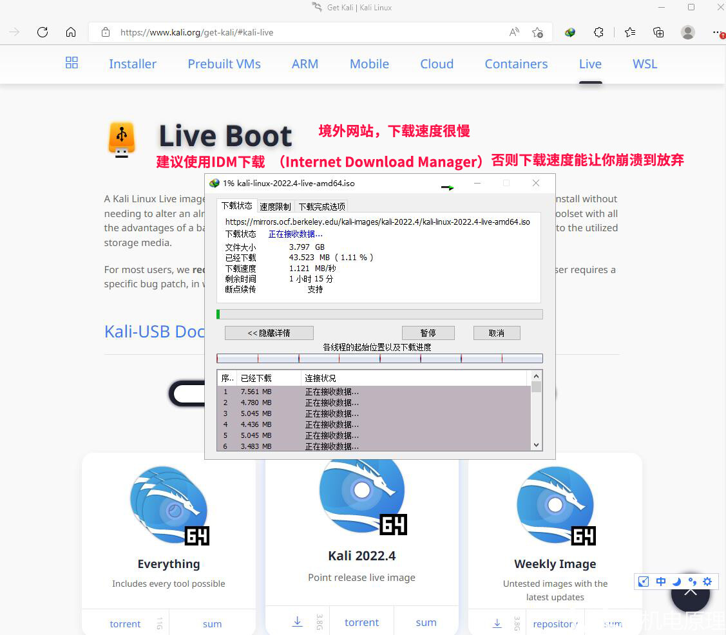Open the Cloud section
This screenshot has width=726, height=635.
(x=437, y=64)
